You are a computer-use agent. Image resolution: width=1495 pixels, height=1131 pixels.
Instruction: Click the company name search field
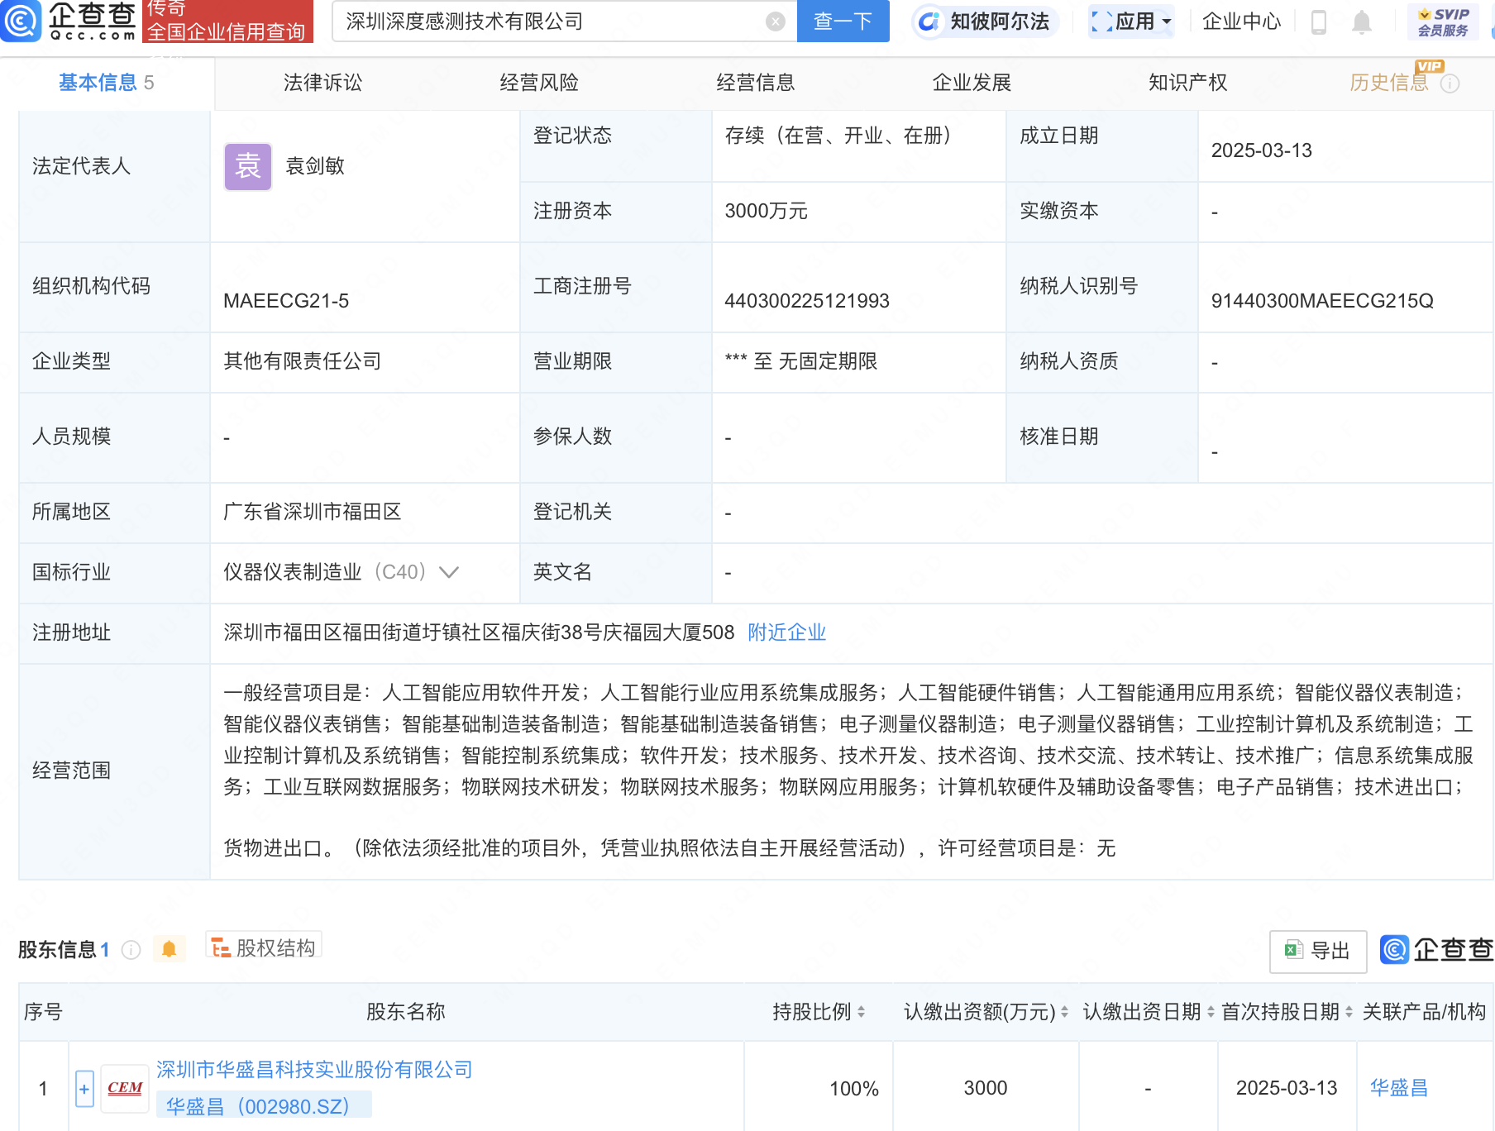[550, 21]
